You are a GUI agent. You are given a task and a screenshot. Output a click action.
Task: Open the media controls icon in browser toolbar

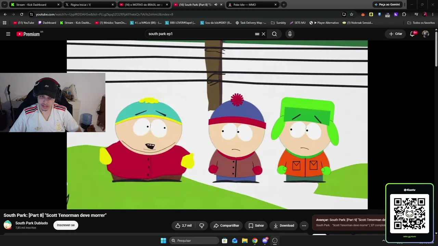[416, 14]
